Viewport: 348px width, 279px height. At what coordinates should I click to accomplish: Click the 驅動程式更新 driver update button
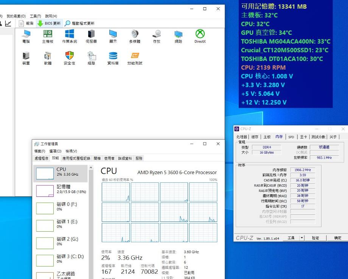click(79, 23)
